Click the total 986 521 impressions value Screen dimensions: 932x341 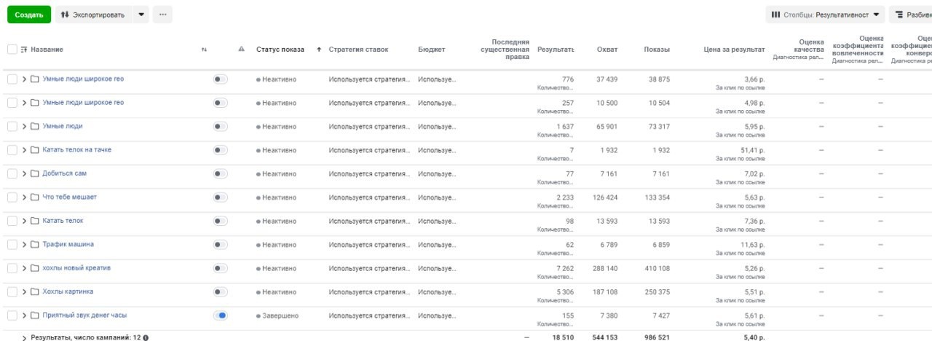(x=655, y=338)
